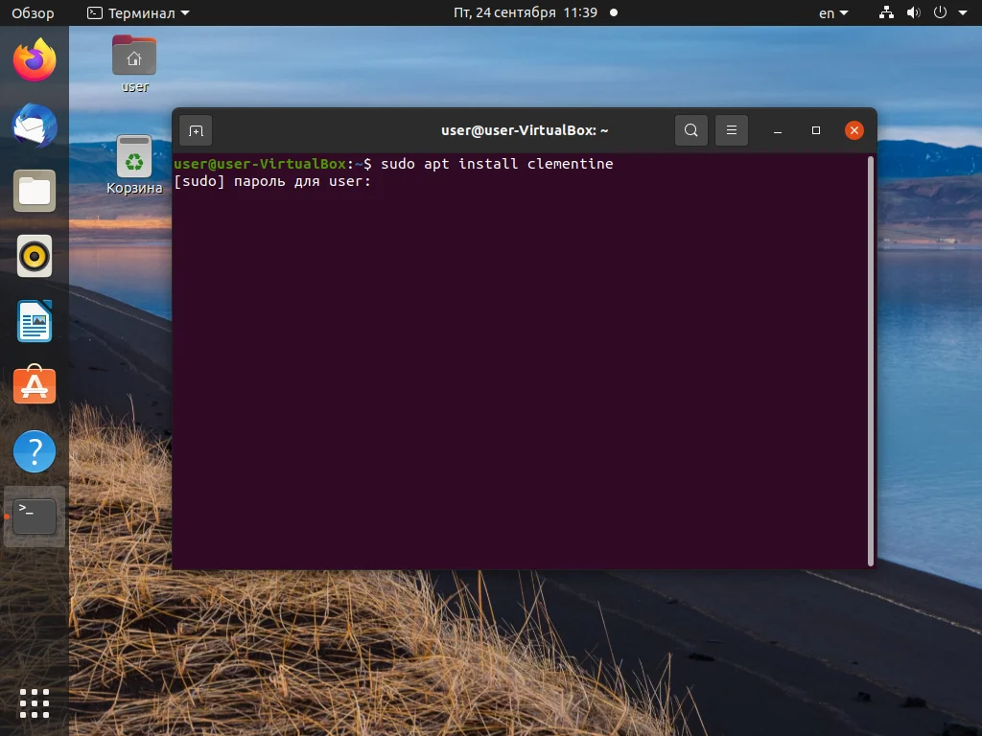Show all applications grid
Viewport: 982px width, 736px height.
click(35, 703)
